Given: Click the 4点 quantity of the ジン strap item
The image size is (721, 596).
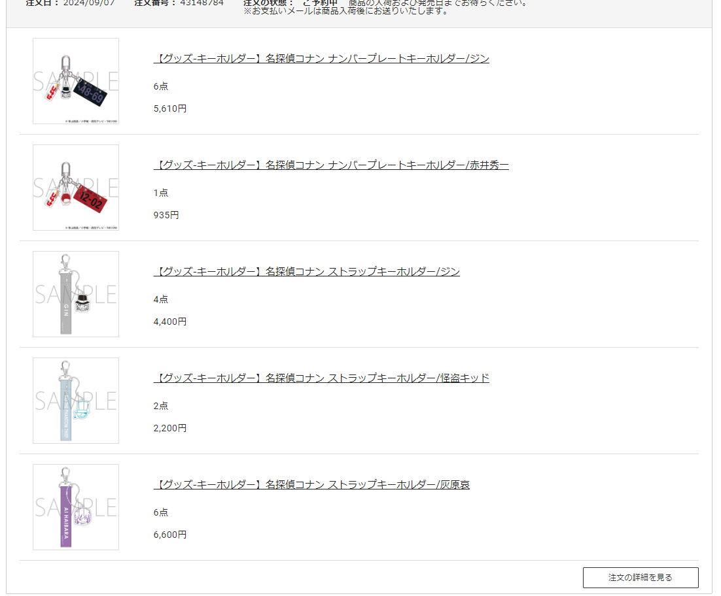Looking at the screenshot, I should [161, 299].
